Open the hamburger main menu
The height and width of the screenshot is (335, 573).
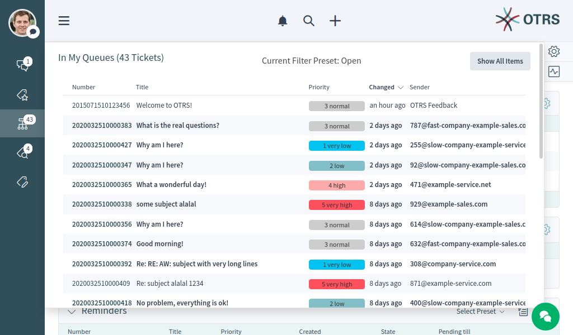[64, 21]
